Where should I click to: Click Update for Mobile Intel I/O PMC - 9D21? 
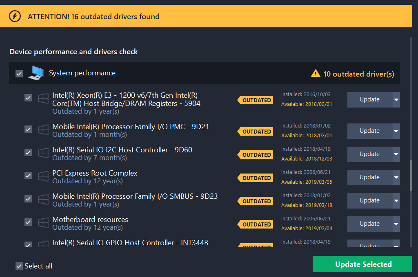[x=369, y=131]
